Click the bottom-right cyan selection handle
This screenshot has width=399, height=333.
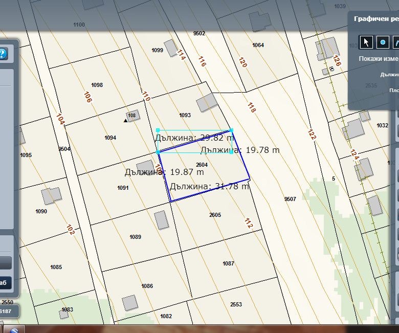click(231, 152)
